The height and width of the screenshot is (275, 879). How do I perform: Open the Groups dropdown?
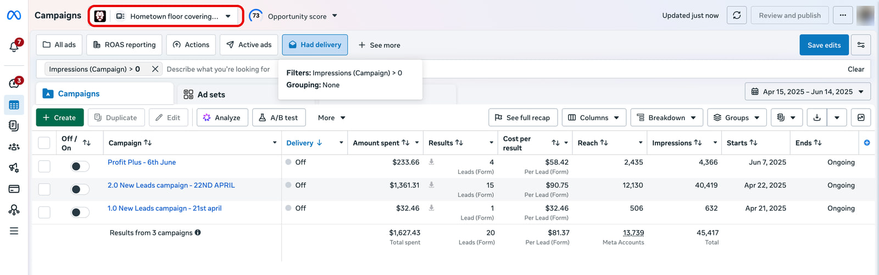pos(737,117)
